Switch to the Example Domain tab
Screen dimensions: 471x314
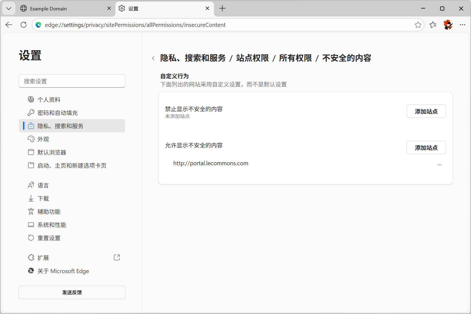pyautogui.click(x=63, y=9)
